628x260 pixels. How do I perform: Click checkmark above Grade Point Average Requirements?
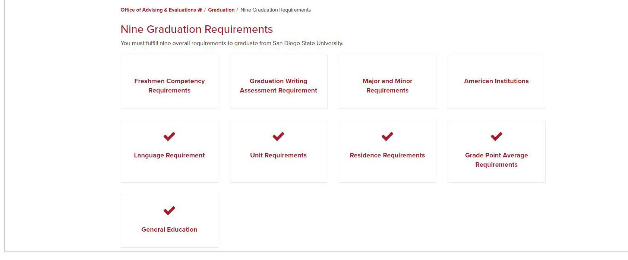click(496, 137)
